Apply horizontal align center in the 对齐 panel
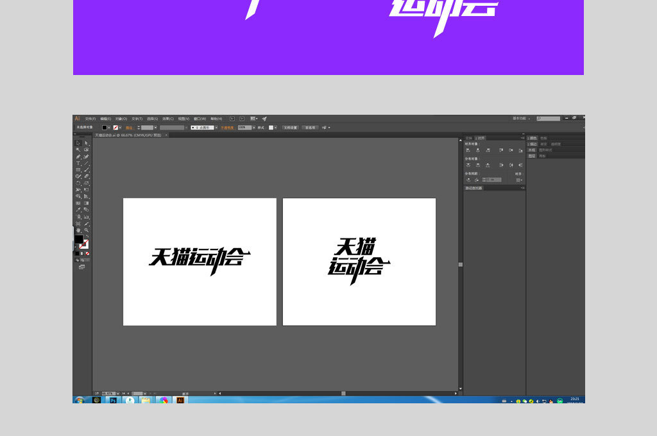657x436 pixels. pyautogui.click(x=478, y=151)
